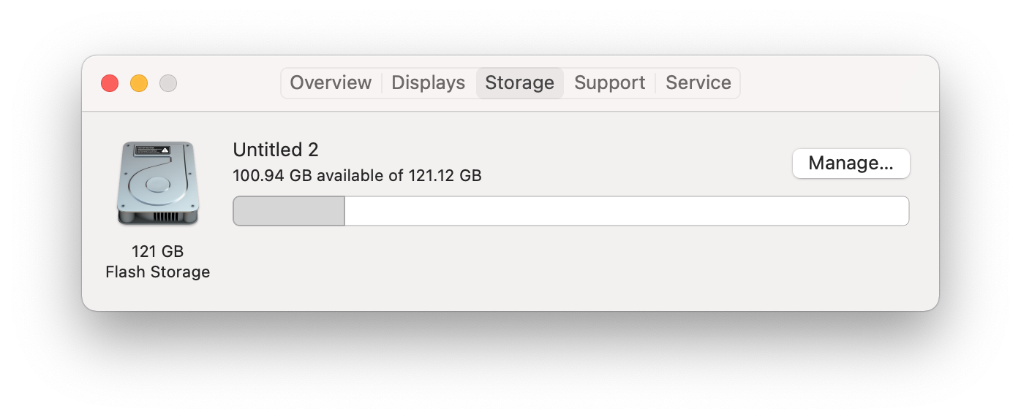Click the "Untitled 2" volume name
This screenshot has height=419, width=1021.
pos(275,150)
